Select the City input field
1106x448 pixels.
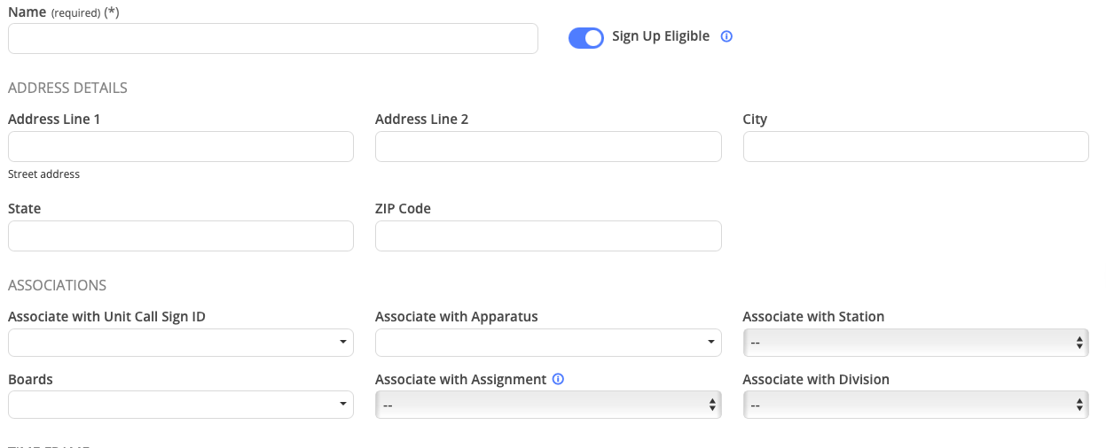915,147
